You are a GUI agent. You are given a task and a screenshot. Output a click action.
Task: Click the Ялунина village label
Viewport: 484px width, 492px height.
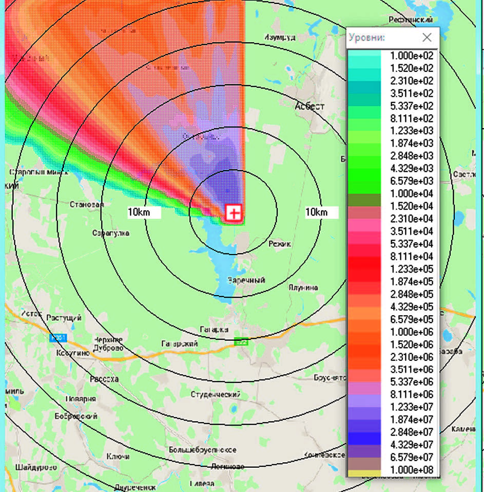point(303,287)
